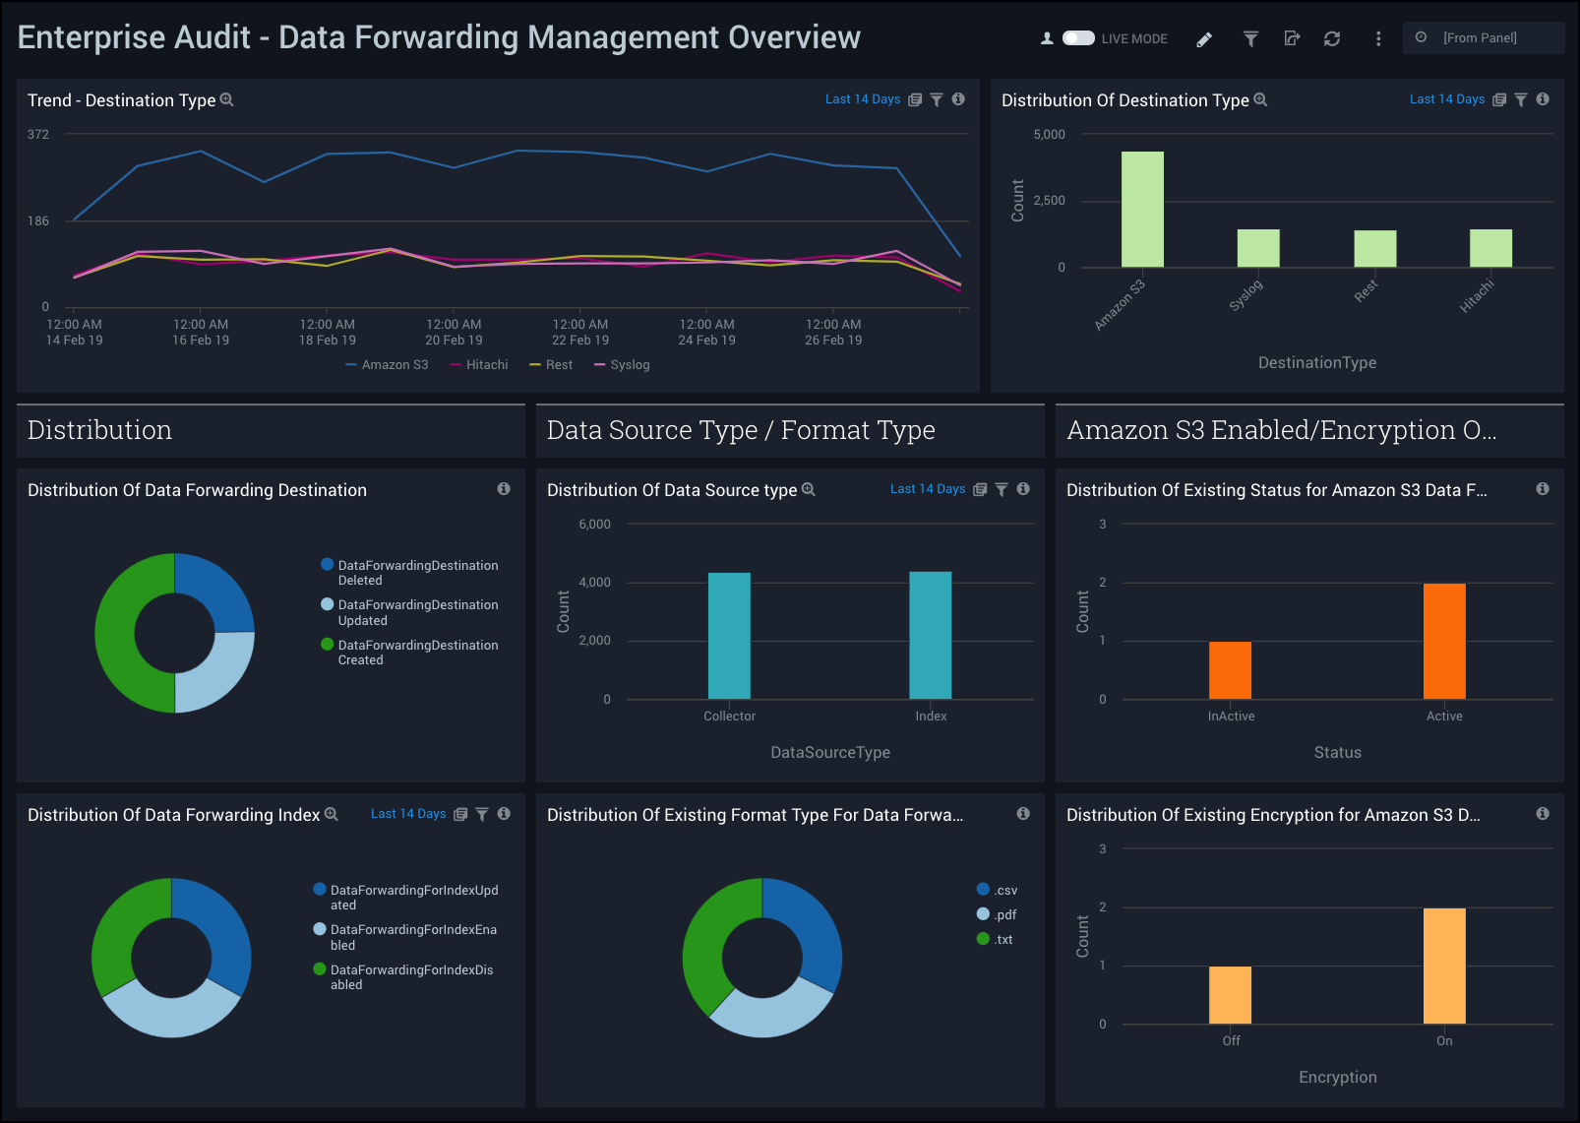Refresh the dashboard with the refresh icon
1580x1123 pixels.
click(x=1332, y=39)
